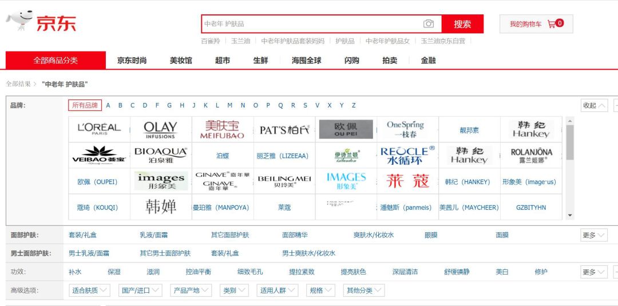The image size is (618, 306).
Task: Filter brands by letter M
Action: (230, 106)
